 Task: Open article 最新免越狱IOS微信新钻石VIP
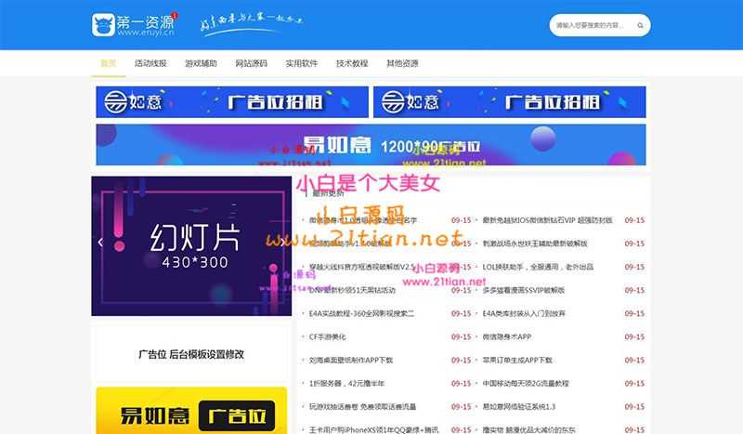coord(547,220)
